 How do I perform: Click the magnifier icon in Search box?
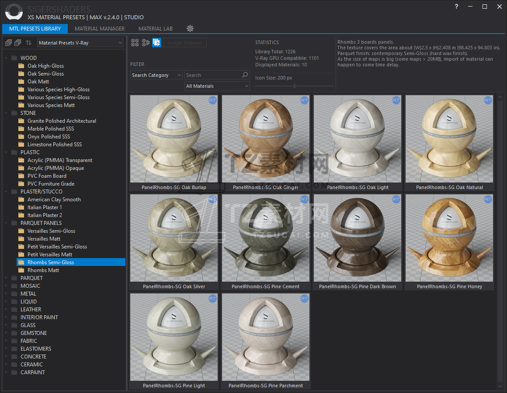point(245,75)
